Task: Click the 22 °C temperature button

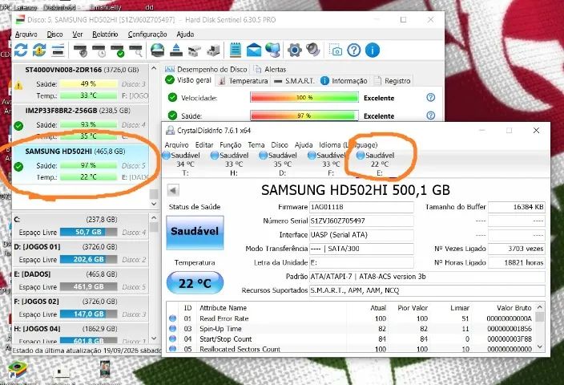Action: coord(195,283)
